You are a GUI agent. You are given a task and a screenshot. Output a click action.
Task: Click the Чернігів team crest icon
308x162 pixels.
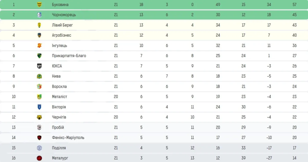pos(39,117)
